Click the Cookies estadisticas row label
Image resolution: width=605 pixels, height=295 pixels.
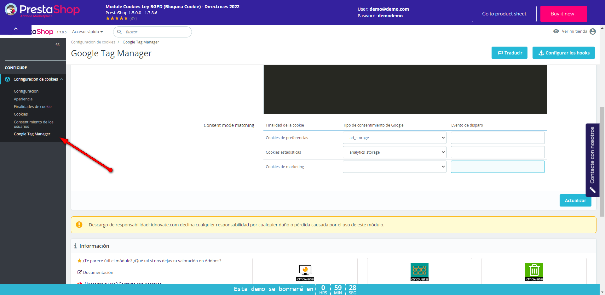(x=283, y=152)
